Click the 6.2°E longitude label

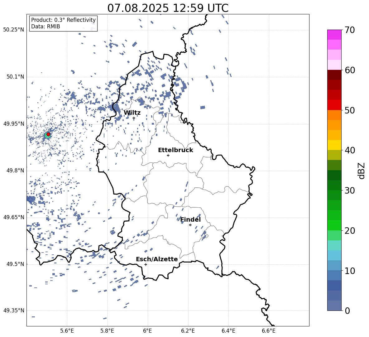pos(188,331)
